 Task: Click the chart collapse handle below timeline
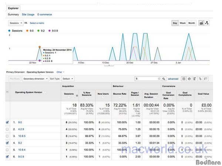(109, 65)
